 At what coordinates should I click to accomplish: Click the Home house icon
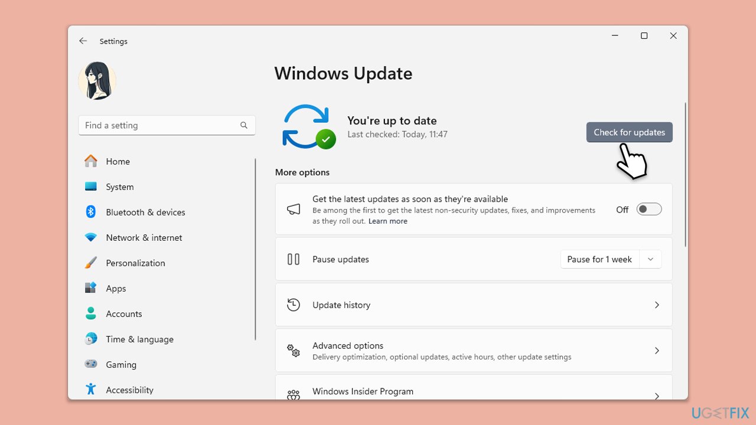[x=91, y=161]
